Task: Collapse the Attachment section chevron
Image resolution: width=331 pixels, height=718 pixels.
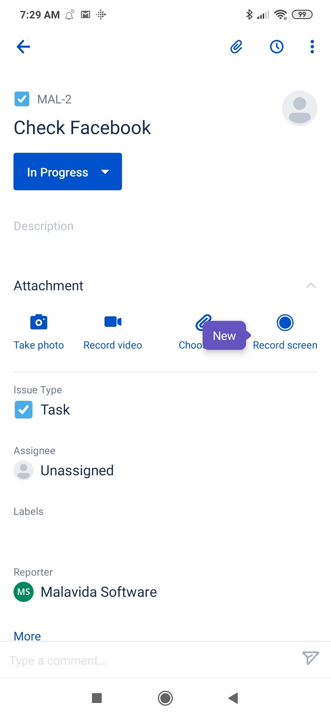Action: click(311, 286)
